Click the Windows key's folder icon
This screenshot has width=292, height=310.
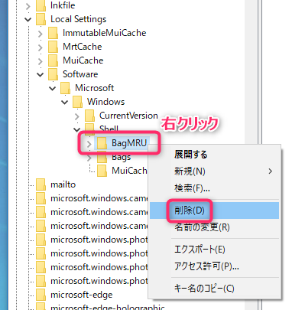coord(77,102)
